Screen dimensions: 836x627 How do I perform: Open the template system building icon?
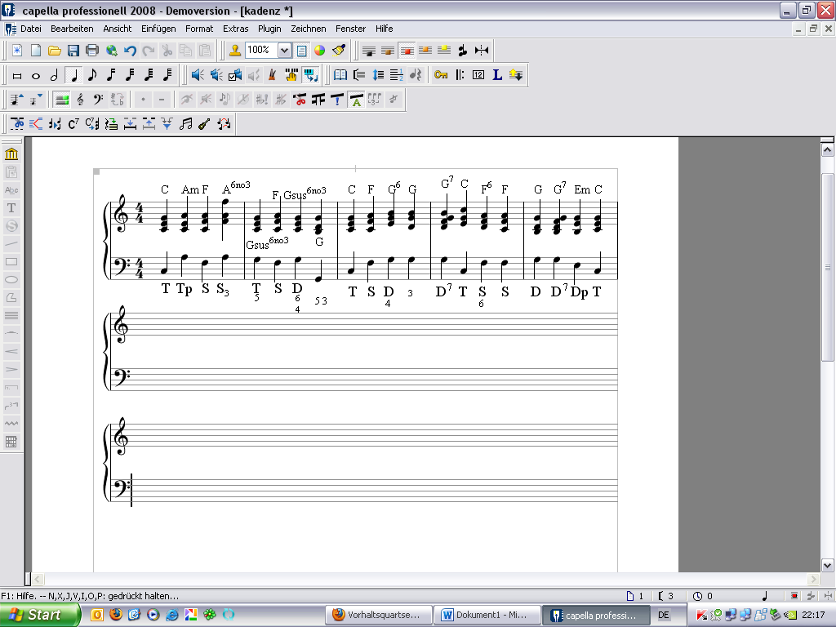coord(11,154)
